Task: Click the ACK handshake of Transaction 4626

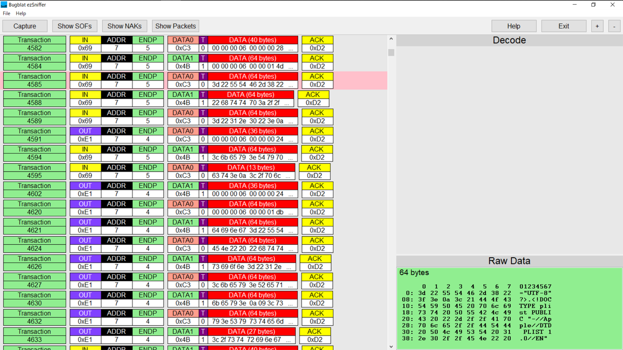Action: (315, 262)
